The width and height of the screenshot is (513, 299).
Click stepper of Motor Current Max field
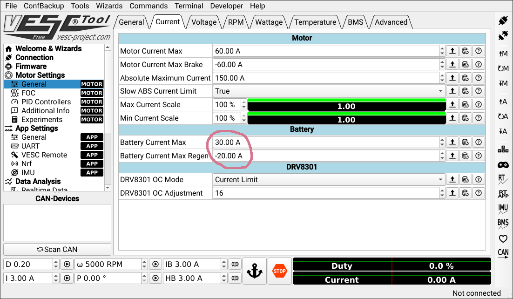[442, 51]
